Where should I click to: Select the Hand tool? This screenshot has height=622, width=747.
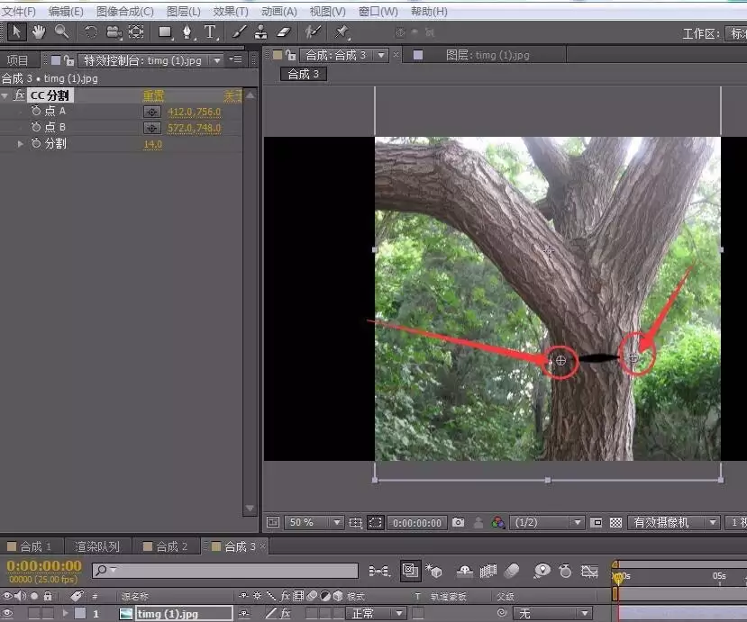tap(39, 32)
